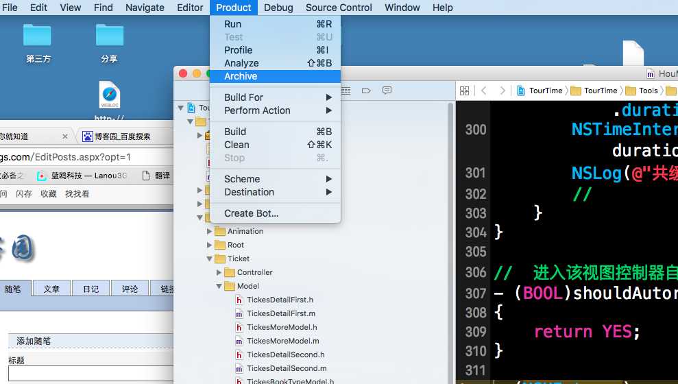
Task: Switch to the 博客园_百度搜索 browser tab
Action: [122, 136]
